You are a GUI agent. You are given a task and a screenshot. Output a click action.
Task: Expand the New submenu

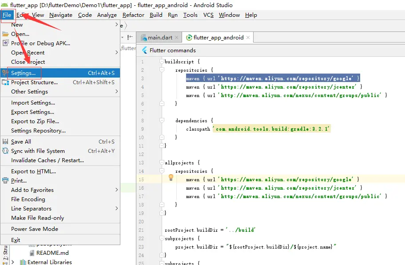60,25
